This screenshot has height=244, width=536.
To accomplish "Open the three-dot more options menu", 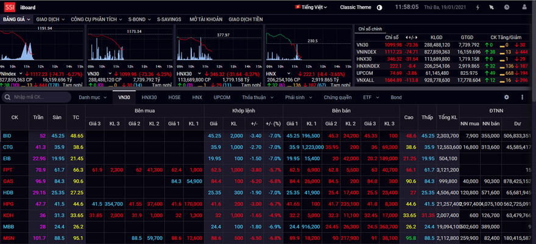I will (x=522, y=97).
